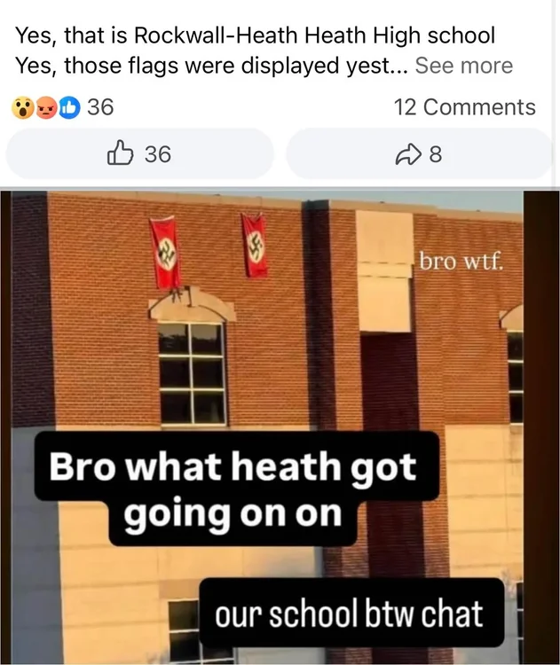Click the left red flag in photo

pyautogui.click(x=165, y=254)
